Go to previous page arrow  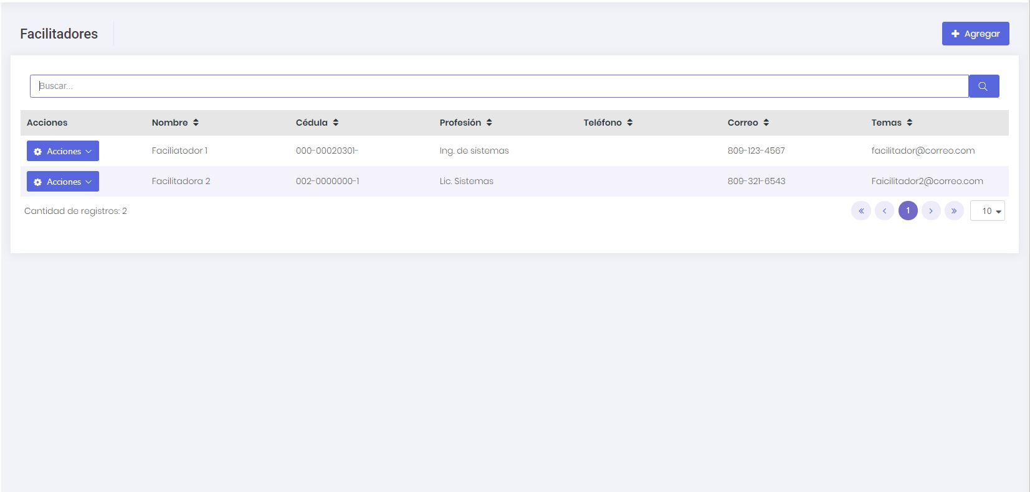click(x=884, y=211)
